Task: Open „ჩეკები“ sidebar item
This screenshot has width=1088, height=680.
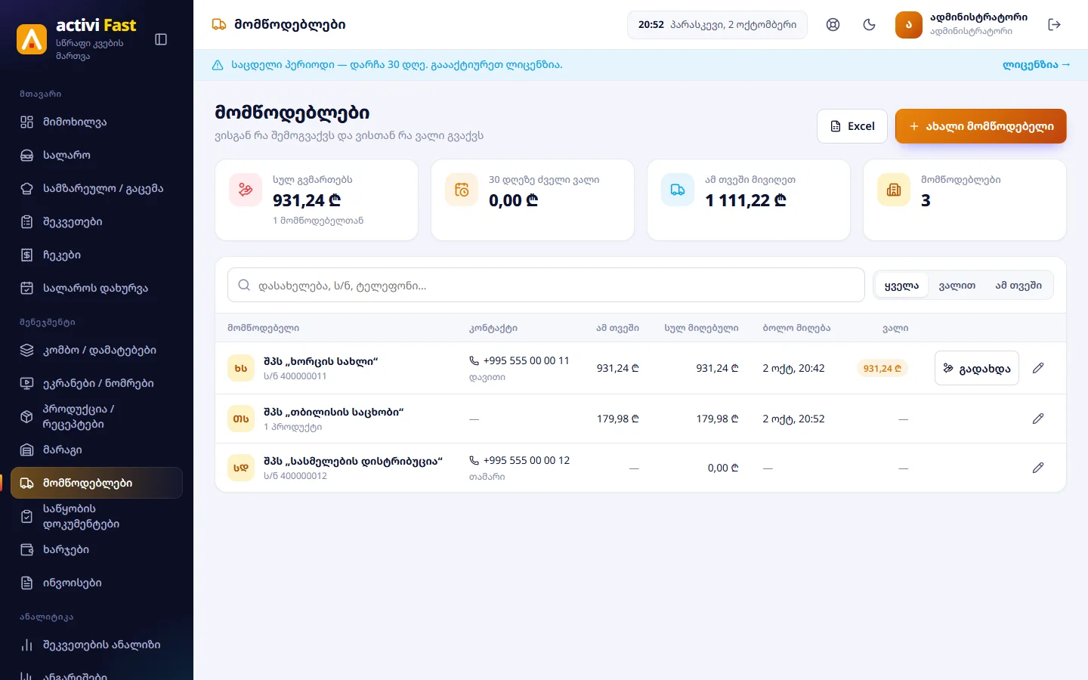Action: (97, 255)
